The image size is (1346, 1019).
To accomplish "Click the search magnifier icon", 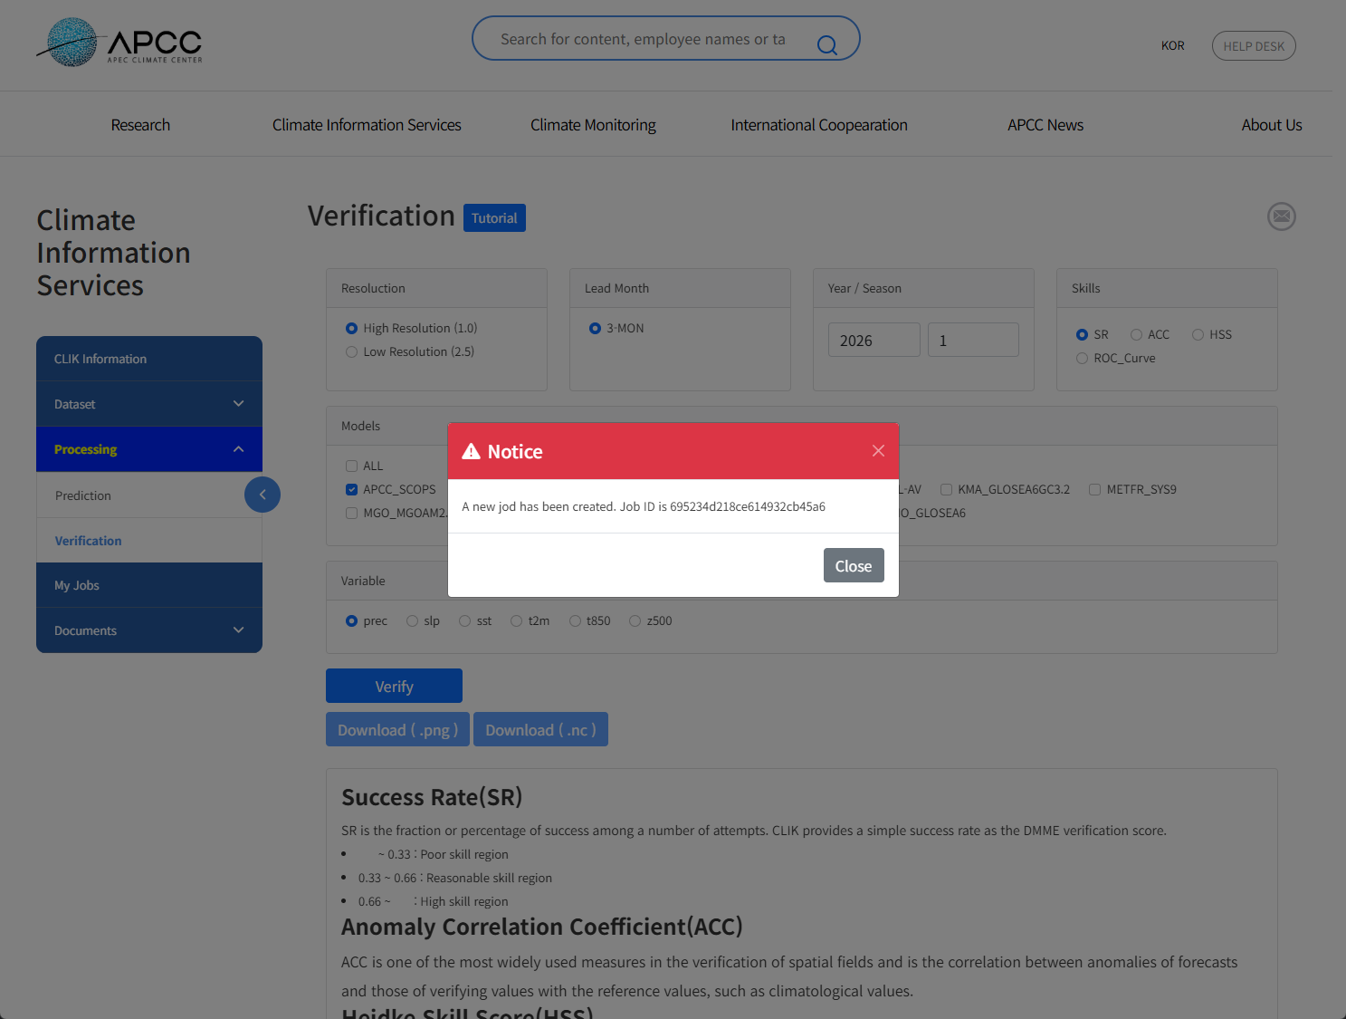I will point(826,44).
